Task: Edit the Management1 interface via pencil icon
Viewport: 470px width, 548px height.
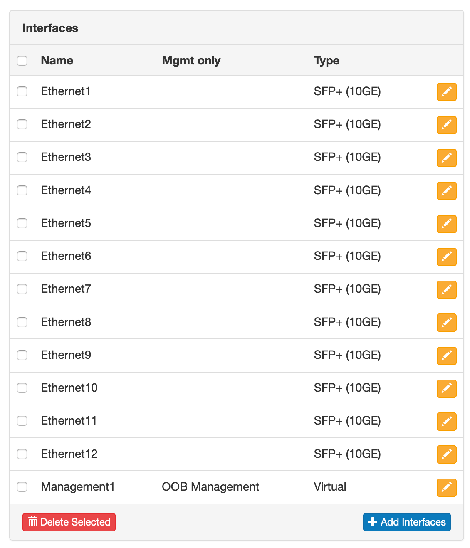Action: pos(446,487)
